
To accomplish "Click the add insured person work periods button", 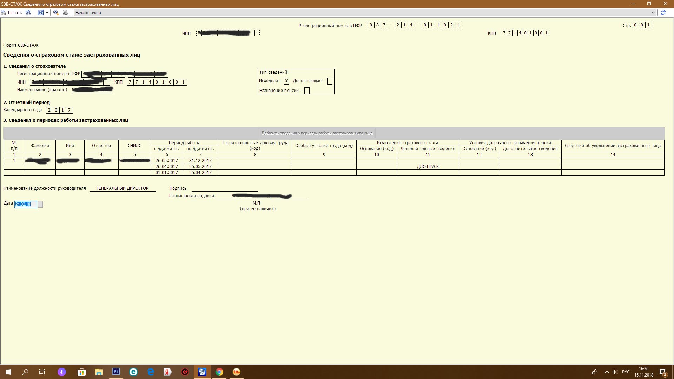I will click(317, 133).
